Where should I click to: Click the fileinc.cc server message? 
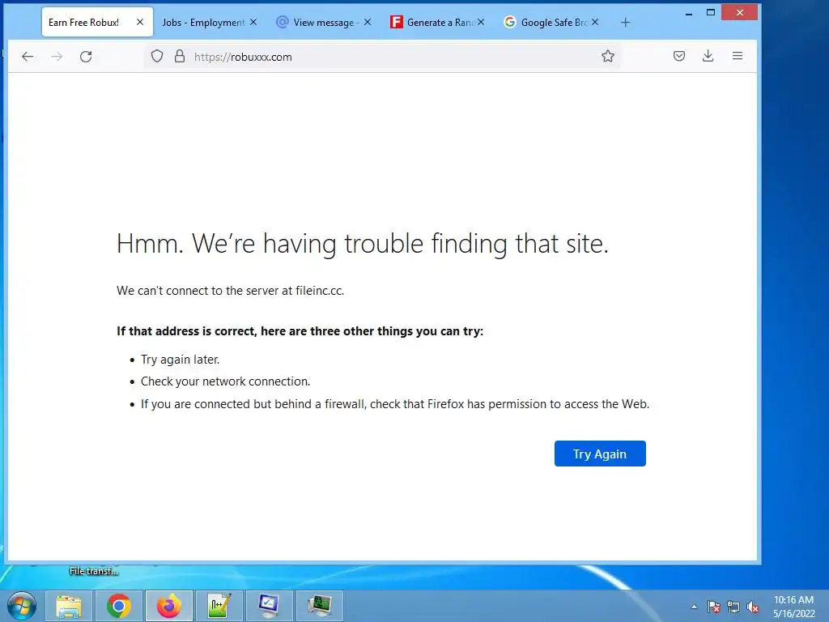[231, 291]
